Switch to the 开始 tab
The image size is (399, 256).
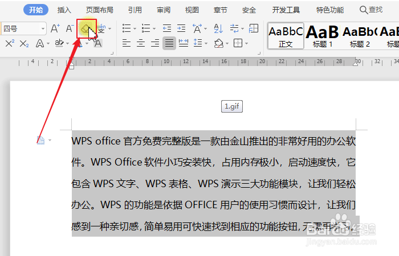coord(36,10)
